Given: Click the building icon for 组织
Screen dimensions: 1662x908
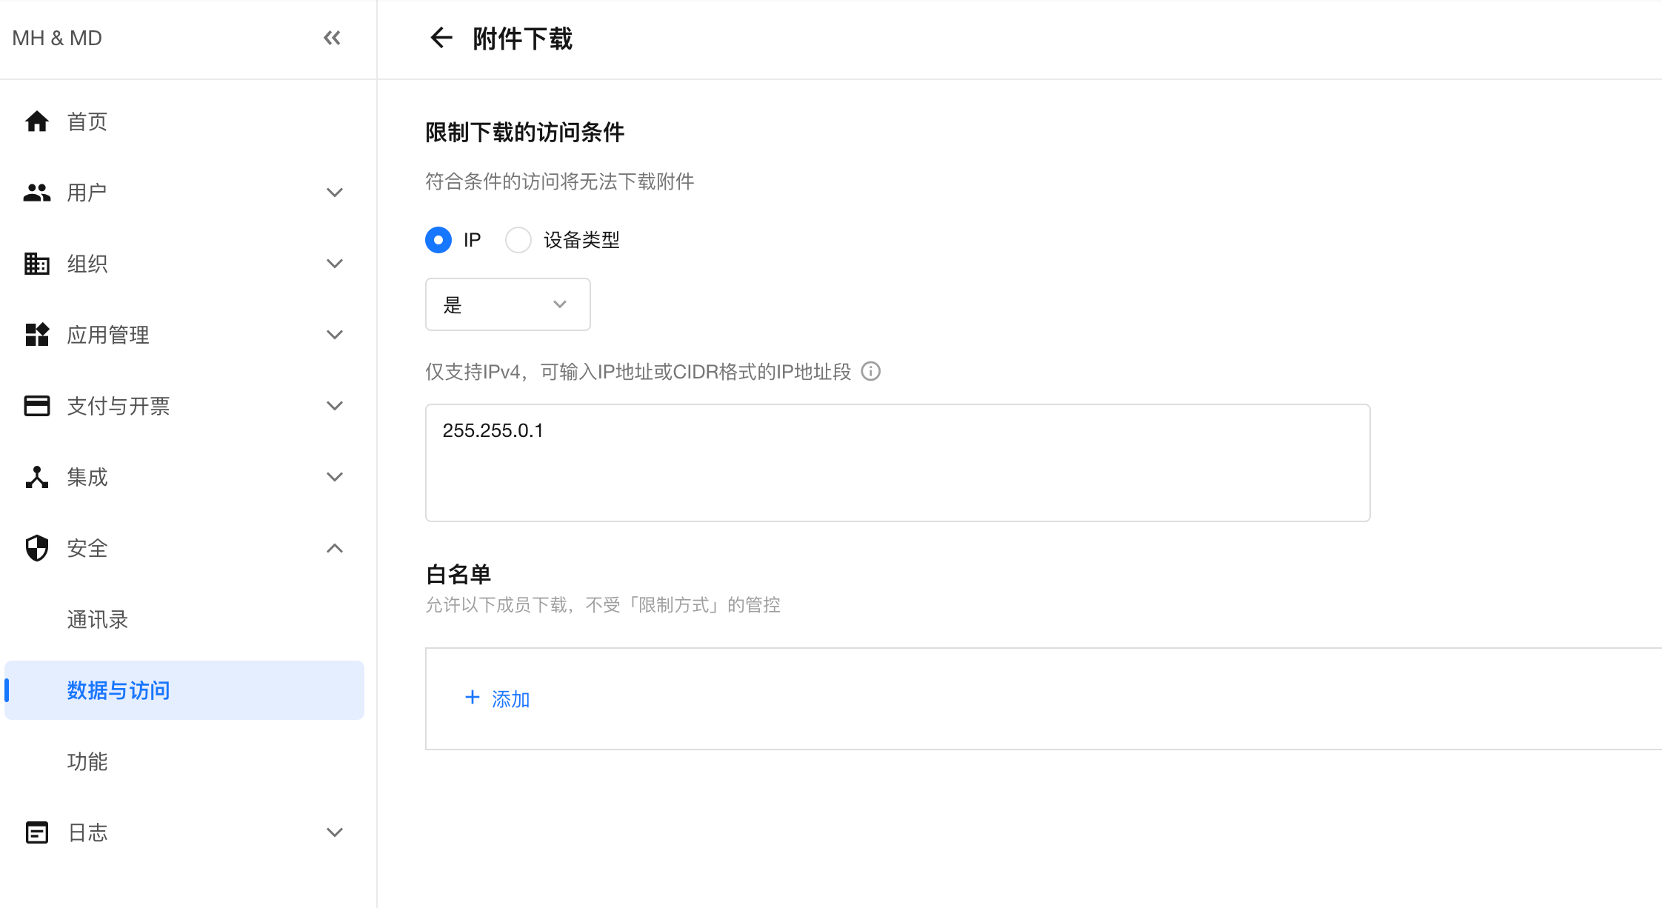Looking at the screenshot, I should 37,264.
